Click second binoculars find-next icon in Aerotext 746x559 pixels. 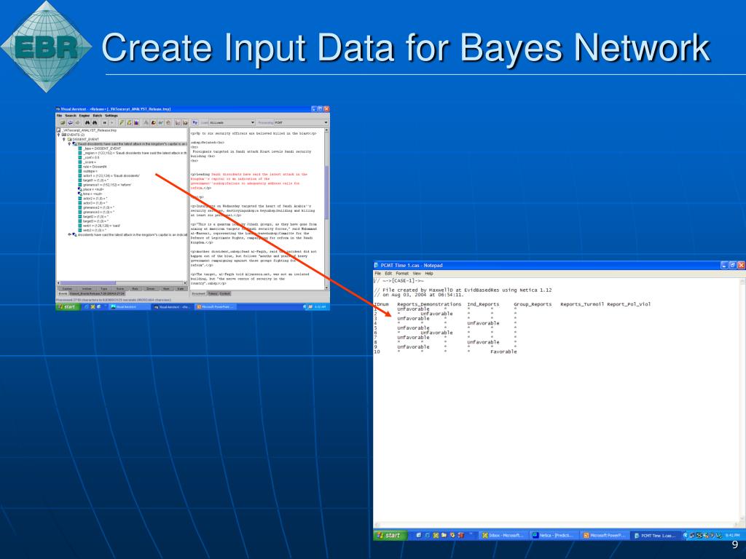coord(95,122)
